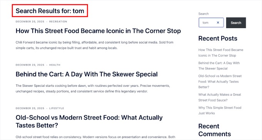The width and height of the screenshot is (262, 140).
Task: Click the 'Search Results for: tom' heading
Action: tap(50, 11)
